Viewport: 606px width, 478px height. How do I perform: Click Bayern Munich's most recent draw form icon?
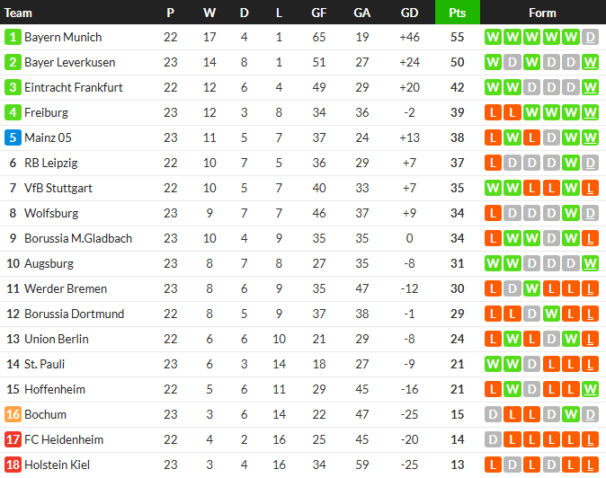click(x=590, y=38)
